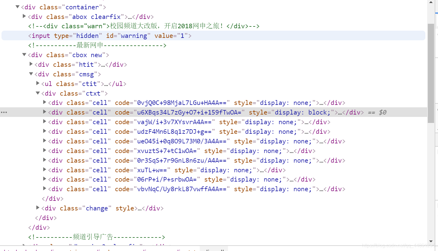
Task: Click the ellipsis inside "abox clearfix" div
Action: 130,17
